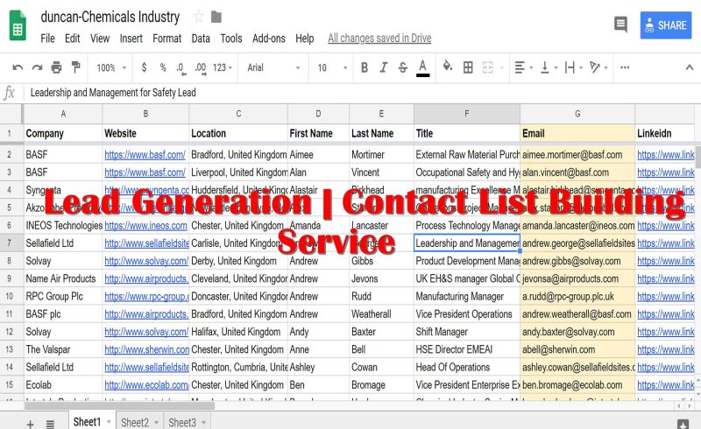Open vertical align dropdown
The image size is (701, 429).
tap(549, 67)
